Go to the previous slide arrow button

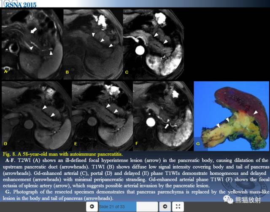92,207
